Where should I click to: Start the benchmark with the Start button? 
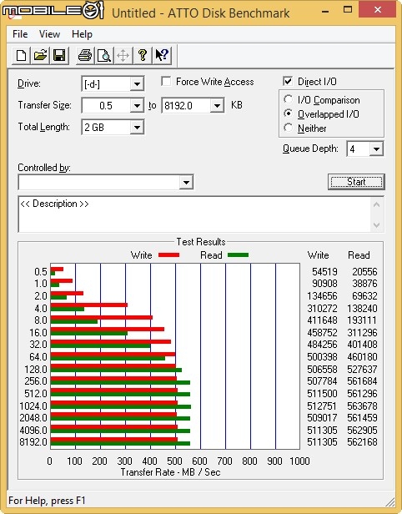(x=356, y=182)
